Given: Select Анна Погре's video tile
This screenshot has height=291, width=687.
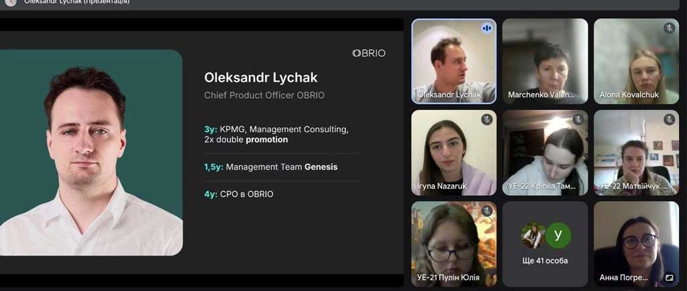Looking at the screenshot, I should [636, 244].
